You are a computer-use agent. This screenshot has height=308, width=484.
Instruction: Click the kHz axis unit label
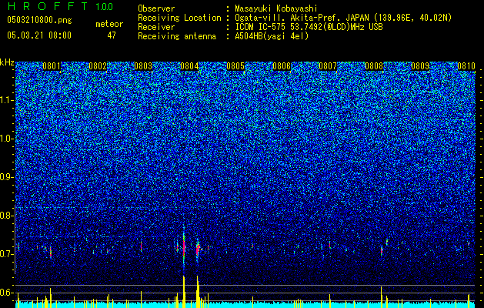click(7, 62)
